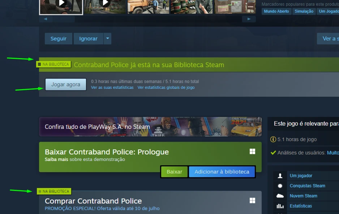Screen dimensions: 339x214
Task: Click 0.3 horas playtime summary text
Action: (x=145, y=82)
